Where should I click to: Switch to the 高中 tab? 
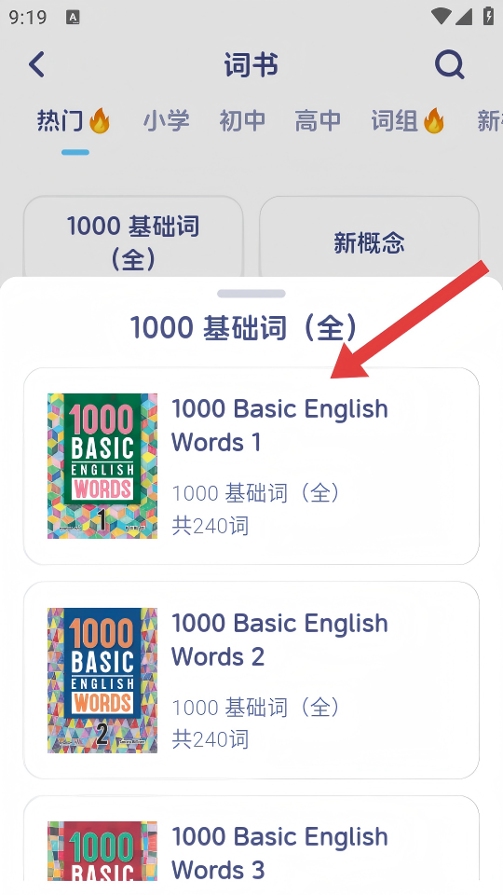318,121
